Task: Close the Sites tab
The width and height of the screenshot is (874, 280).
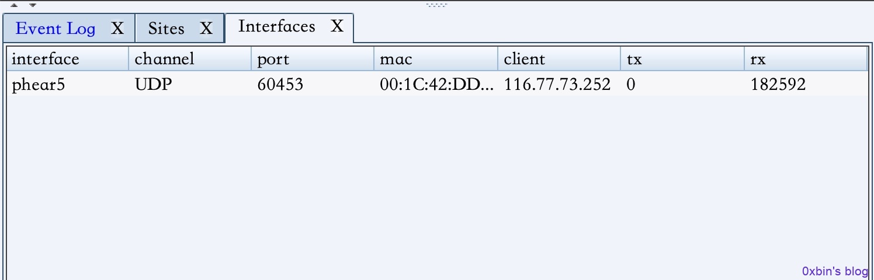Action: click(206, 29)
